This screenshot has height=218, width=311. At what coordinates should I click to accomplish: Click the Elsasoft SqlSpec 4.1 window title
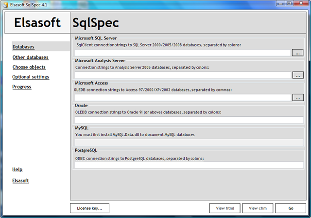(29, 5)
